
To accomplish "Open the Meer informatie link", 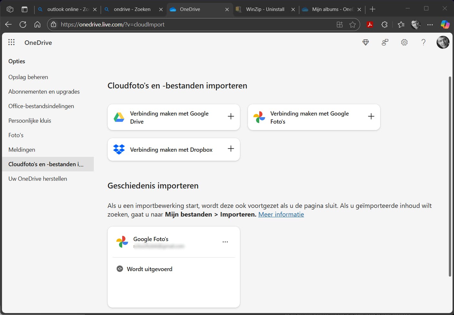I will [281, 214].
